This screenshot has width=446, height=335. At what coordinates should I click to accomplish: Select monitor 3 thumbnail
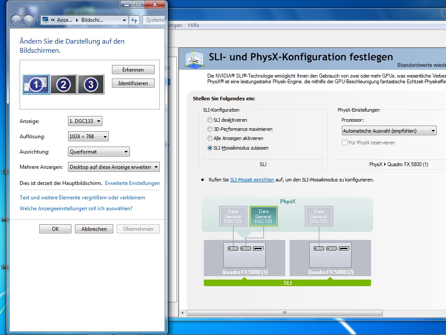click(x=91, y=84)
